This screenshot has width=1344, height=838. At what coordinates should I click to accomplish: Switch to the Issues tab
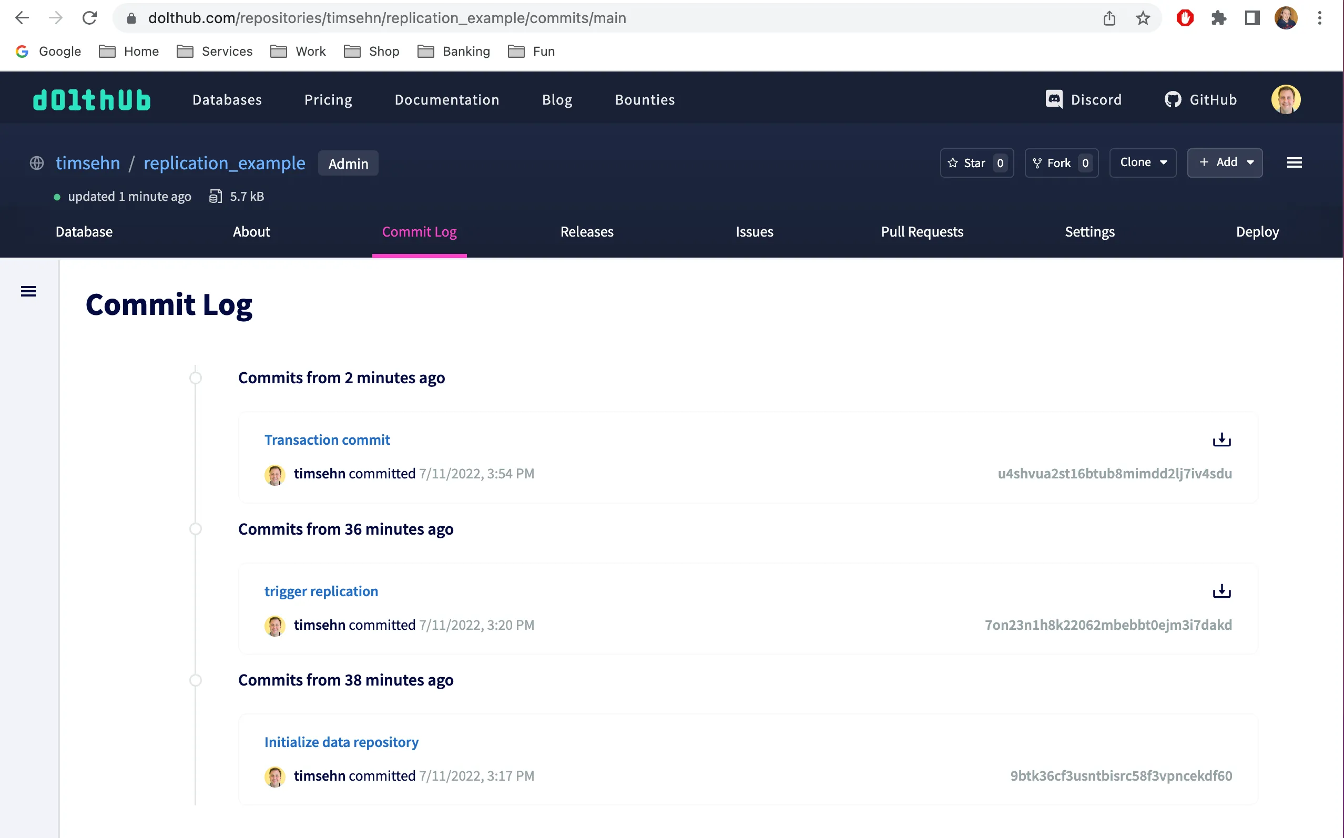(755, 232)
